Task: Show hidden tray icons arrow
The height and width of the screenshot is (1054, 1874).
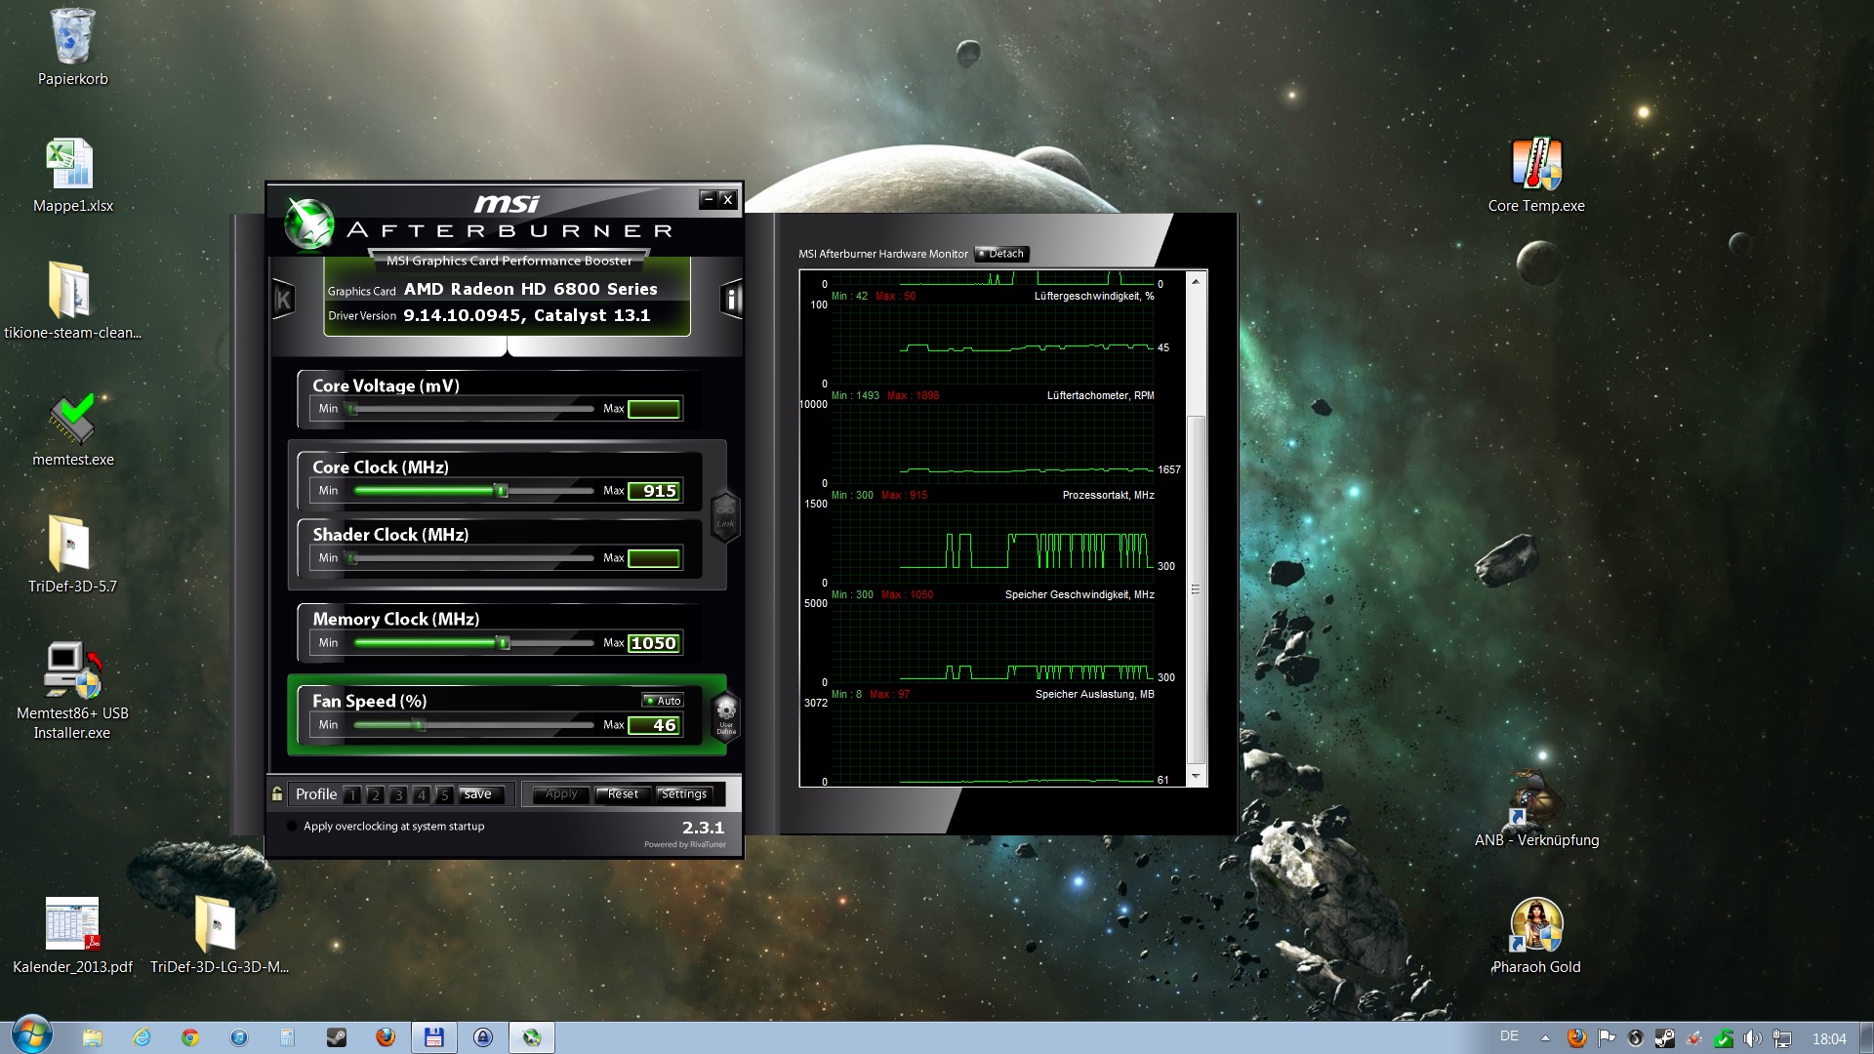Action: (1545, 1037)
